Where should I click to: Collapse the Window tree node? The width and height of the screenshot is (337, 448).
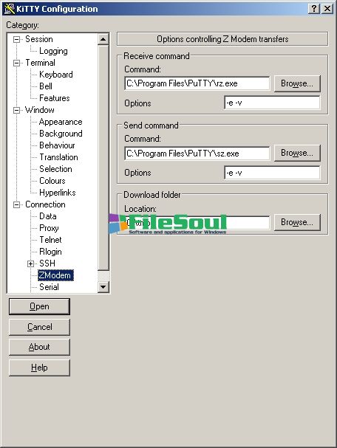pos(17,110)
